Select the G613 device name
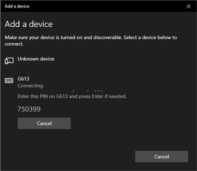The height and width of the screenshot is (171, 197). (23, 79)
